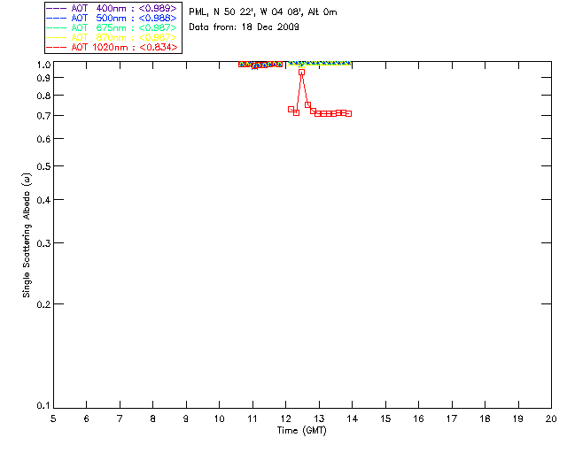Click the 0.7 tick label on y-axis
Viewport: 567px width, 453px height.
click(x=43, y=116)
